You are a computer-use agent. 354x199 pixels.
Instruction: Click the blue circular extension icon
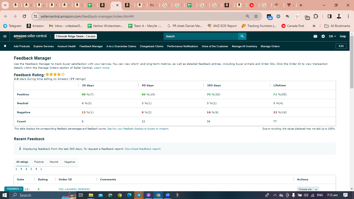278,16
